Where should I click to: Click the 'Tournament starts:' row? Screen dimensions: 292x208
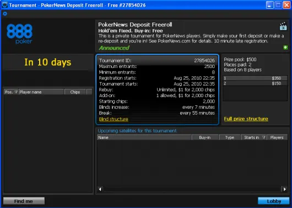(157, 84)
